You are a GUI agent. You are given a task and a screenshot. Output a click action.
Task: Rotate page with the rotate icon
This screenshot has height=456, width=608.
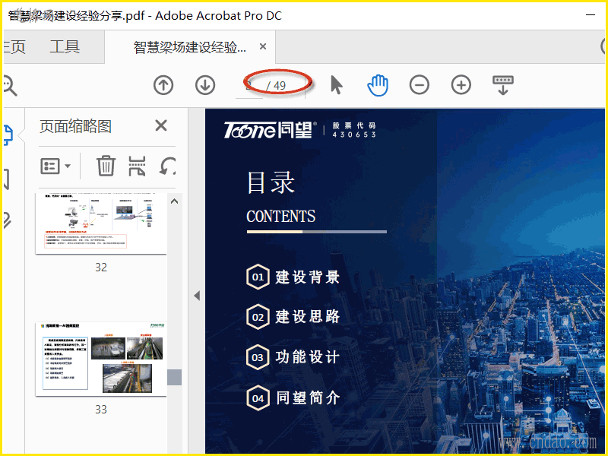pyautogui.click(x=167, y=166)
